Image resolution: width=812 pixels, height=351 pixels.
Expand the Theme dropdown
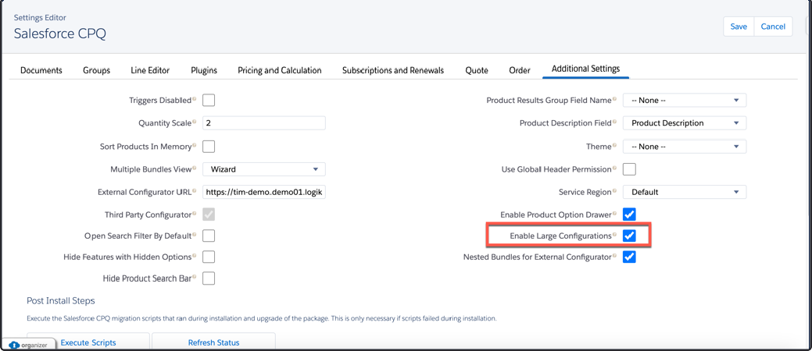[685, 147]
